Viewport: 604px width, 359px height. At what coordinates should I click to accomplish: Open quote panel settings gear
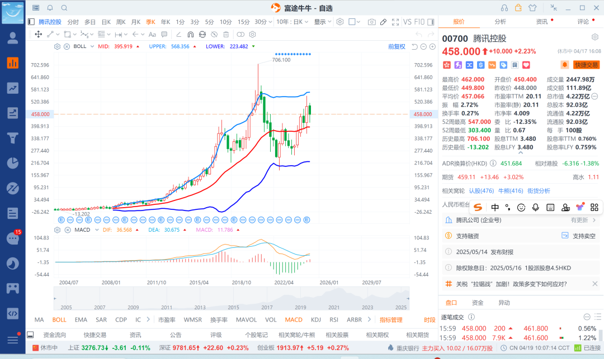594,37
